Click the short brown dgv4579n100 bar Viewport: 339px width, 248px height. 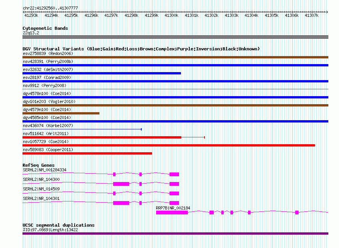61,113
